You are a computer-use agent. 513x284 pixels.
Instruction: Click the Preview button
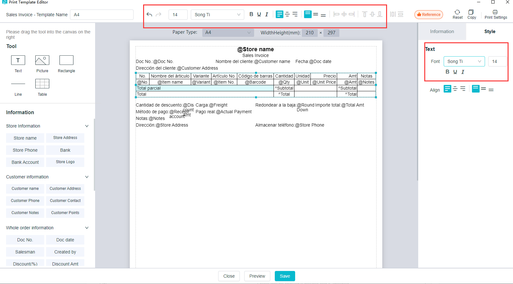257,276
